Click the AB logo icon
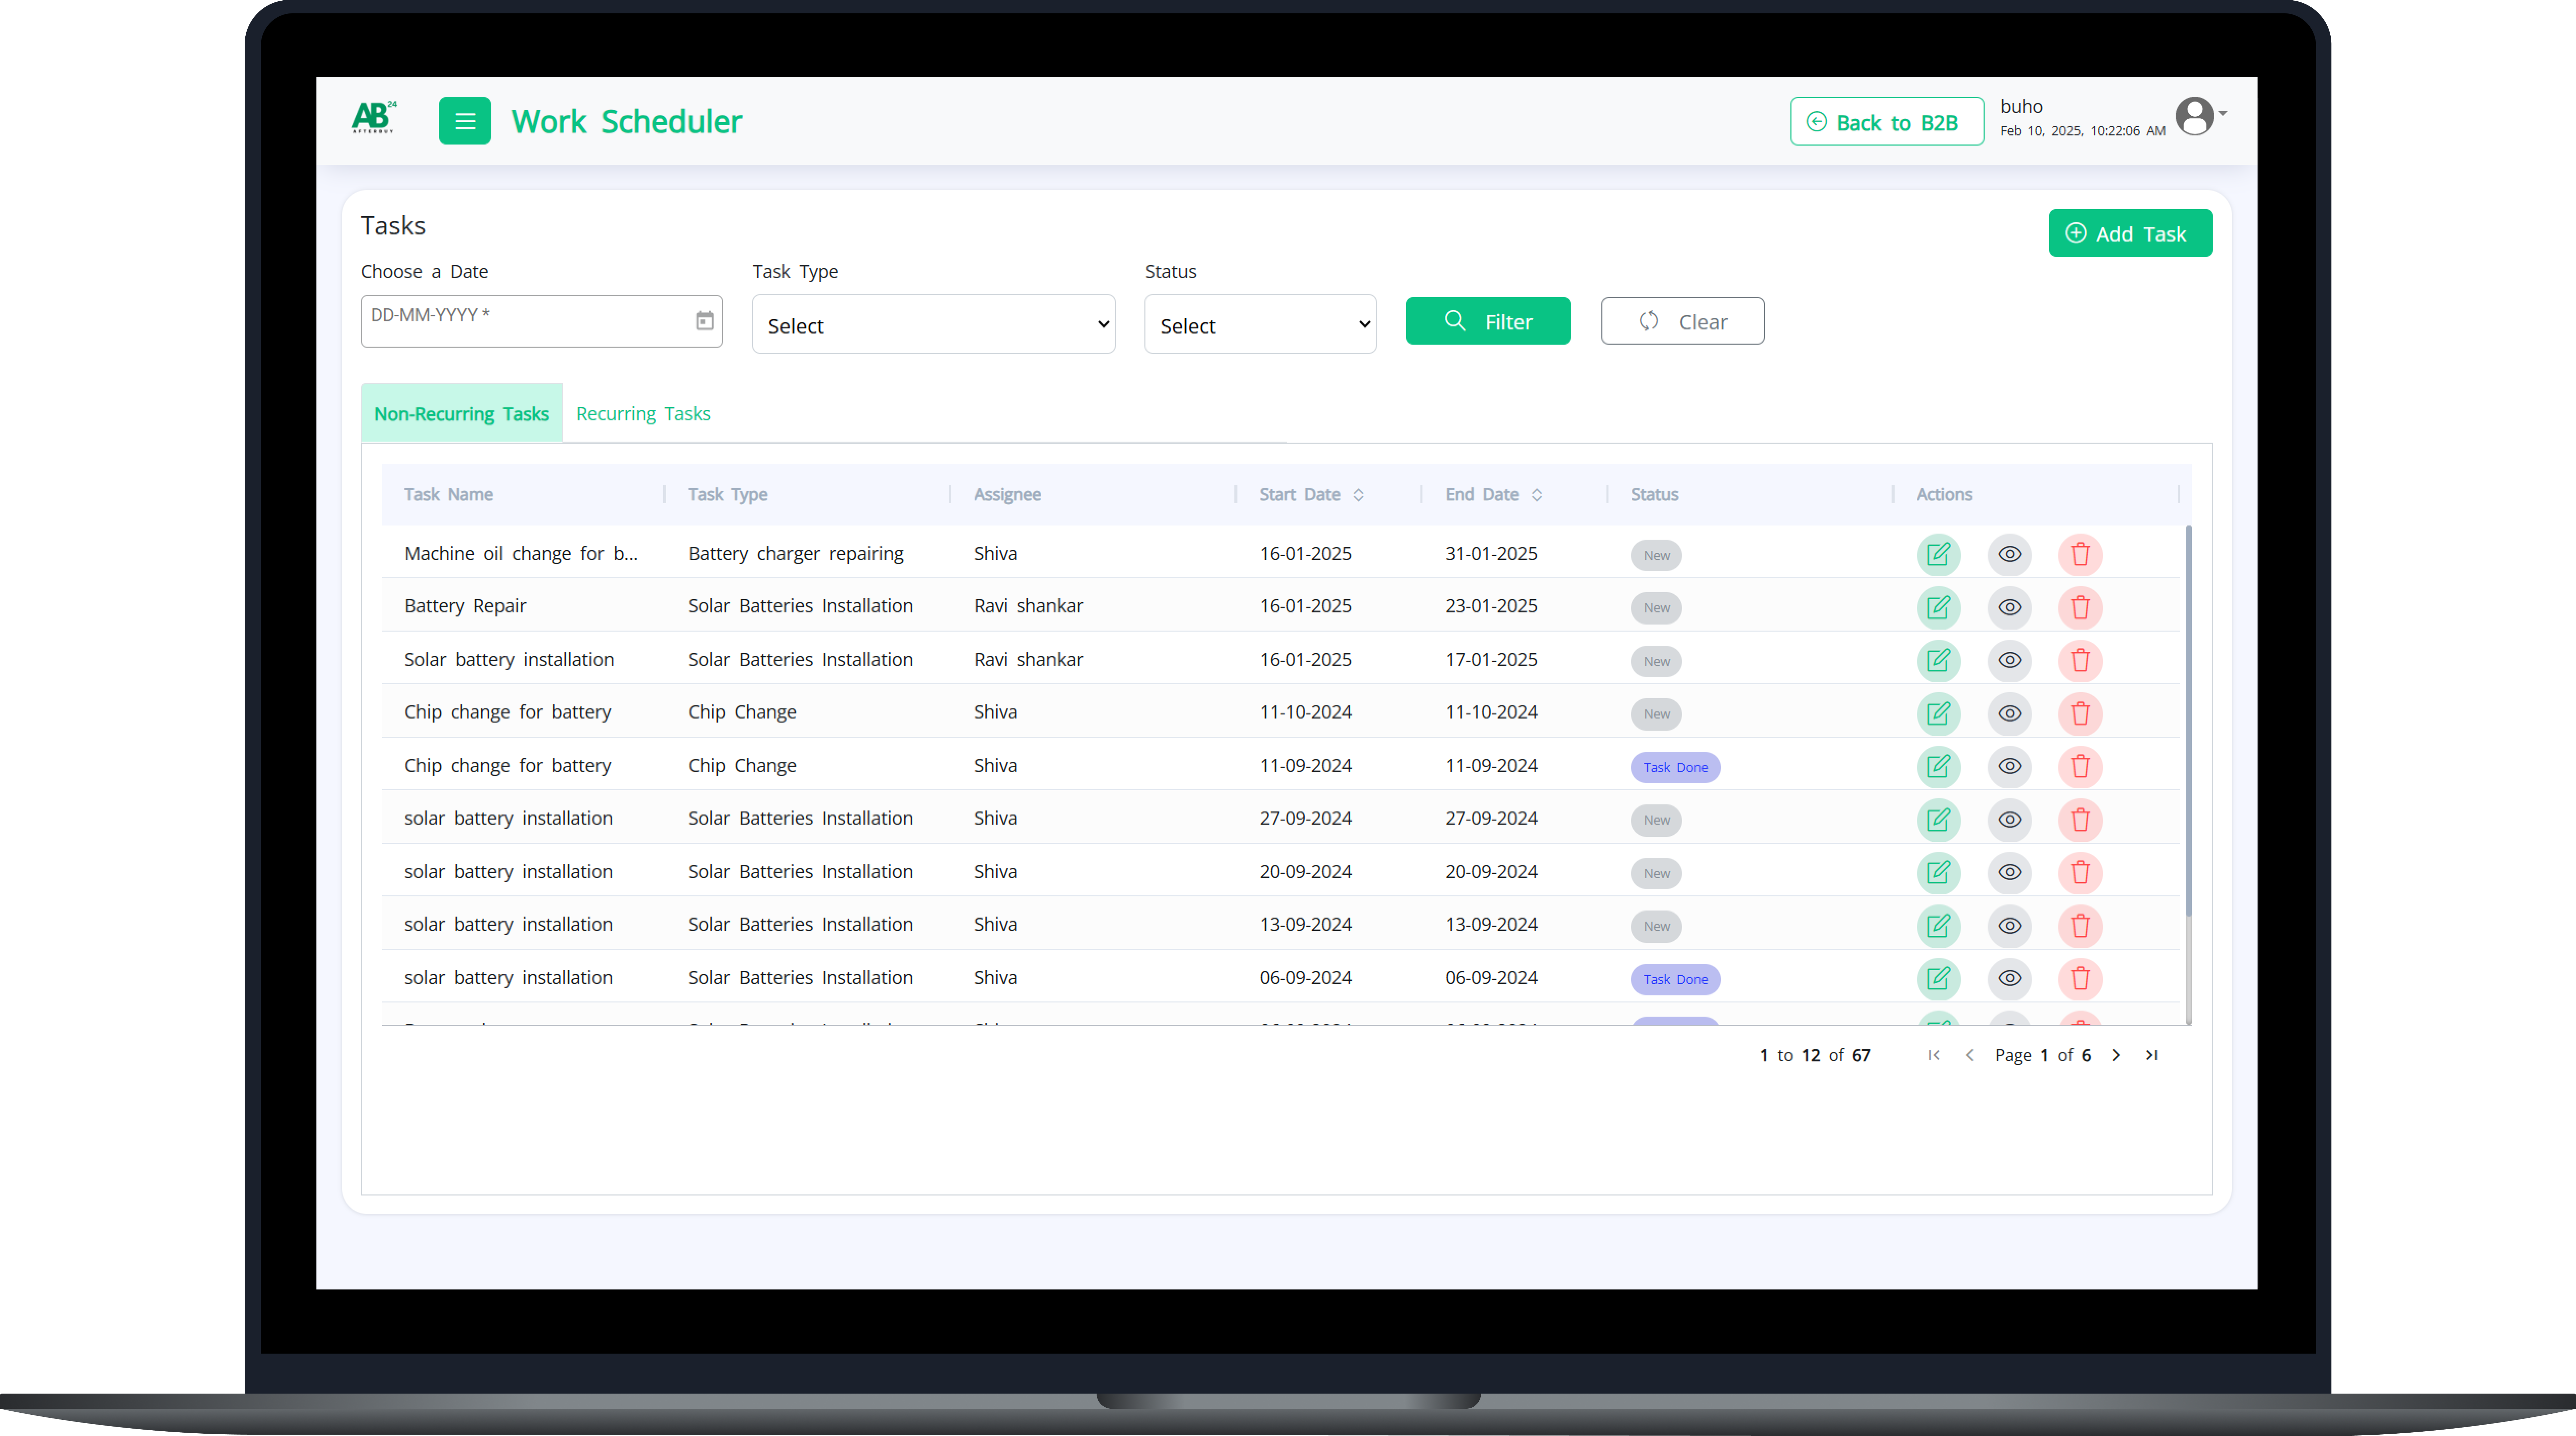The height and width of the screenshot is (1436, 2576). point(374,117)
